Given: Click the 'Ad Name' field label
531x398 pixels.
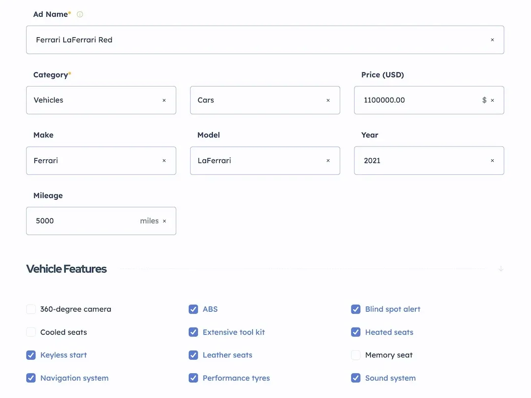Looking at the screenshot, I should 52,14.
